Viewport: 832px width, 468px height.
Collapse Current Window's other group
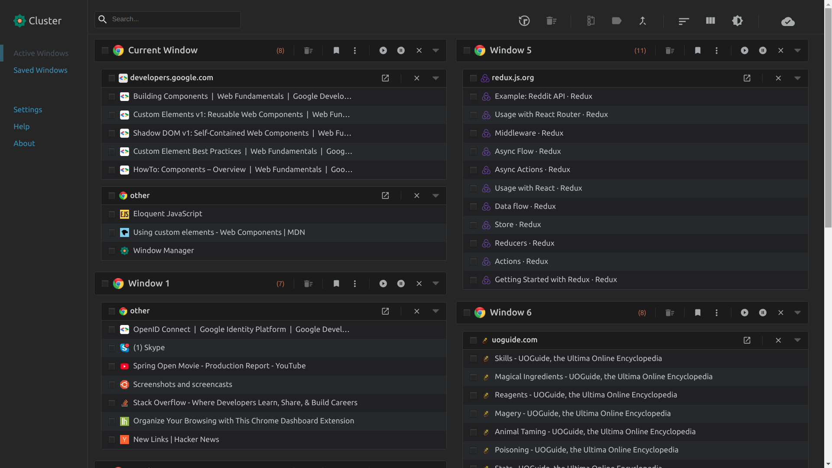[x=436, y=196]
